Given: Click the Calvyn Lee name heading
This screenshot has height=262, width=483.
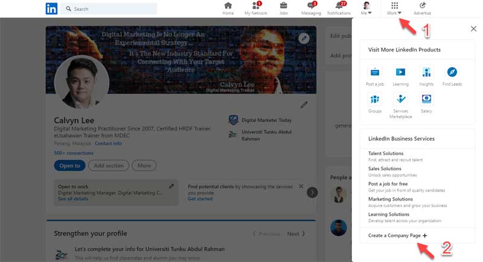Looking at the screenshot, I should pos(74,120).
